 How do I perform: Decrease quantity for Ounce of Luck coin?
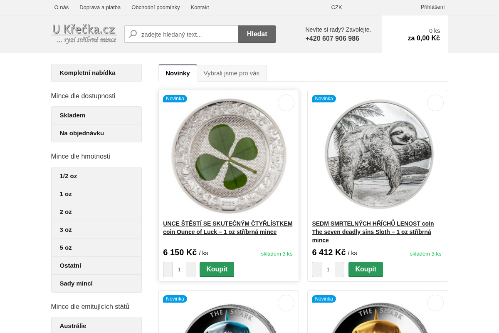click(x=168, y=270)
